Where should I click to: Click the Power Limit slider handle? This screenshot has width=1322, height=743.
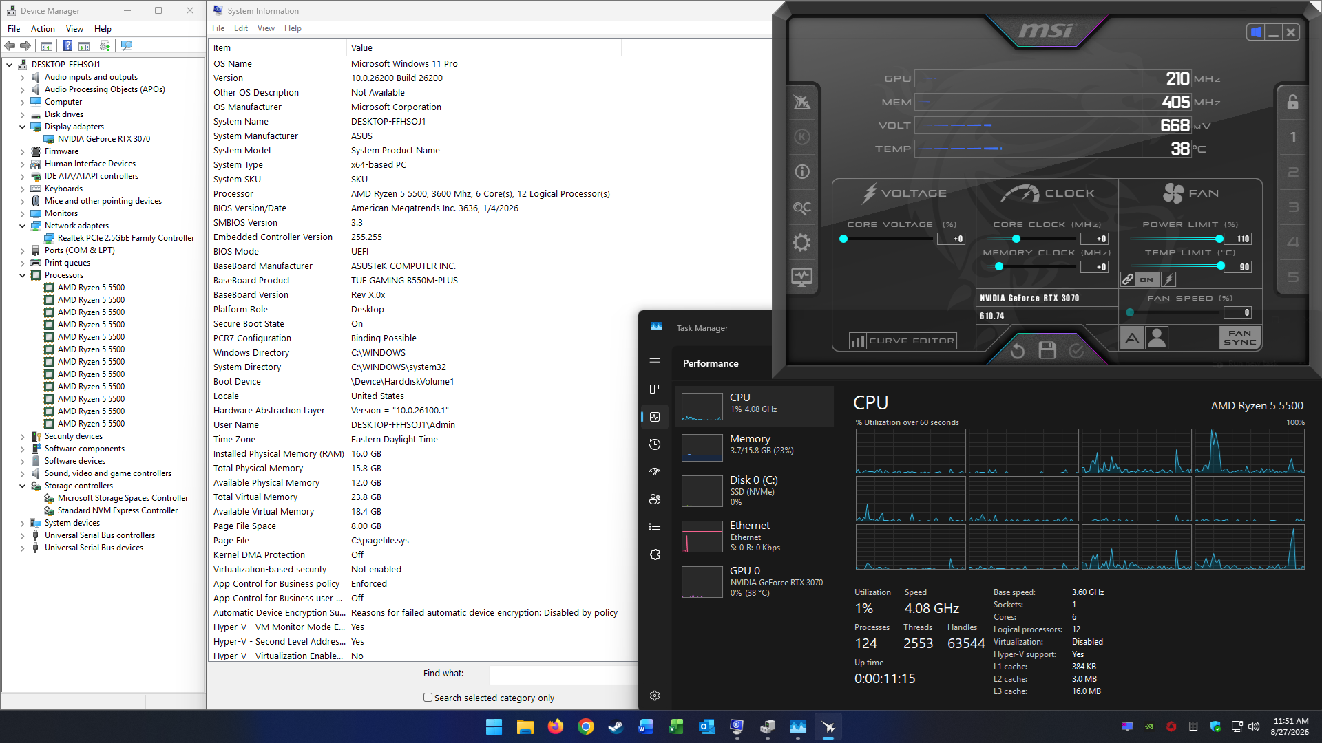coord(1219,239)
